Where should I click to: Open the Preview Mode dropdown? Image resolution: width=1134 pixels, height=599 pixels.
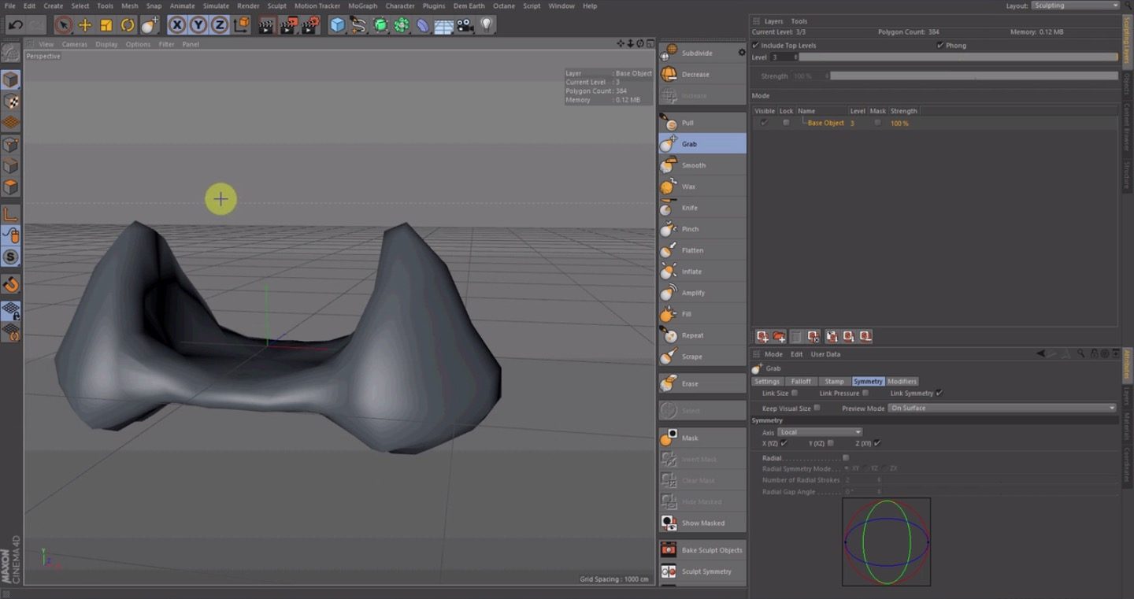pyautogui.click(x=1002, y=408)
